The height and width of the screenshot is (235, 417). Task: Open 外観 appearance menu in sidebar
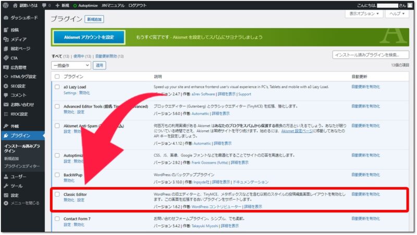click(11, 126)
